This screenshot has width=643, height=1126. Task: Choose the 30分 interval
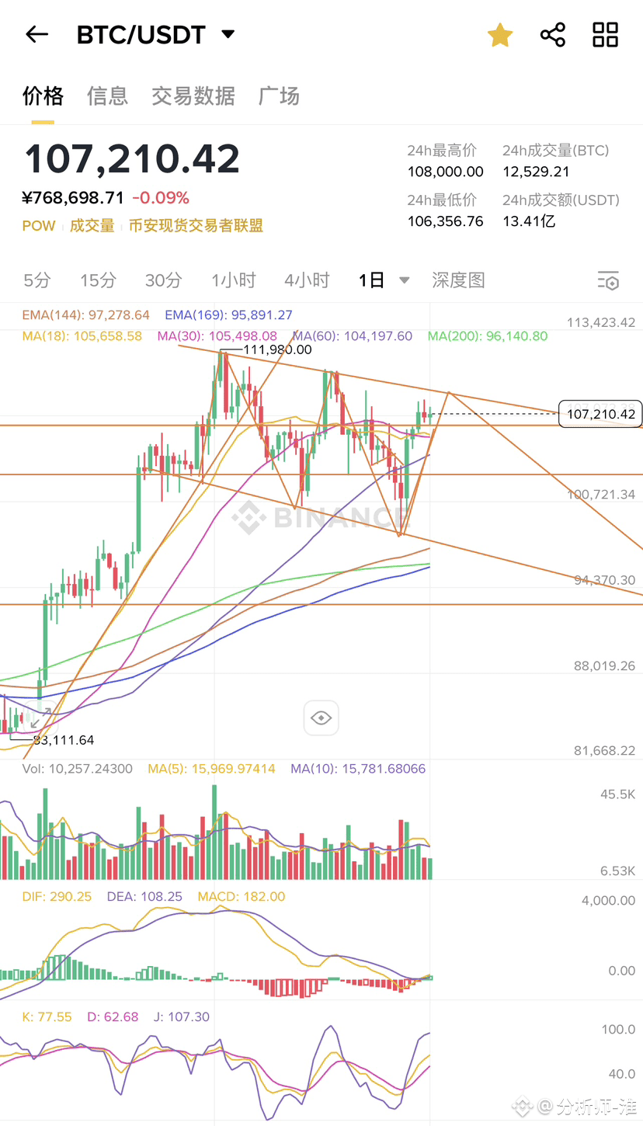[x=164, y=280]
